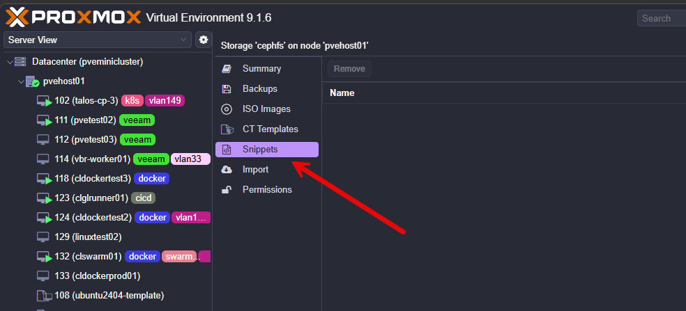Screen dimensions: 686x311
Task: Click the Backups floppy disk icon
Action: point(227,89)
